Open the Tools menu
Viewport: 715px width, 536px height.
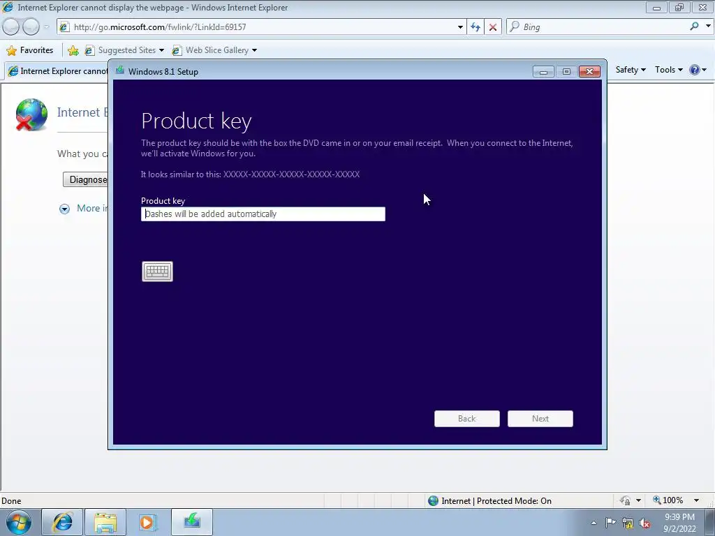coord(668,70)
